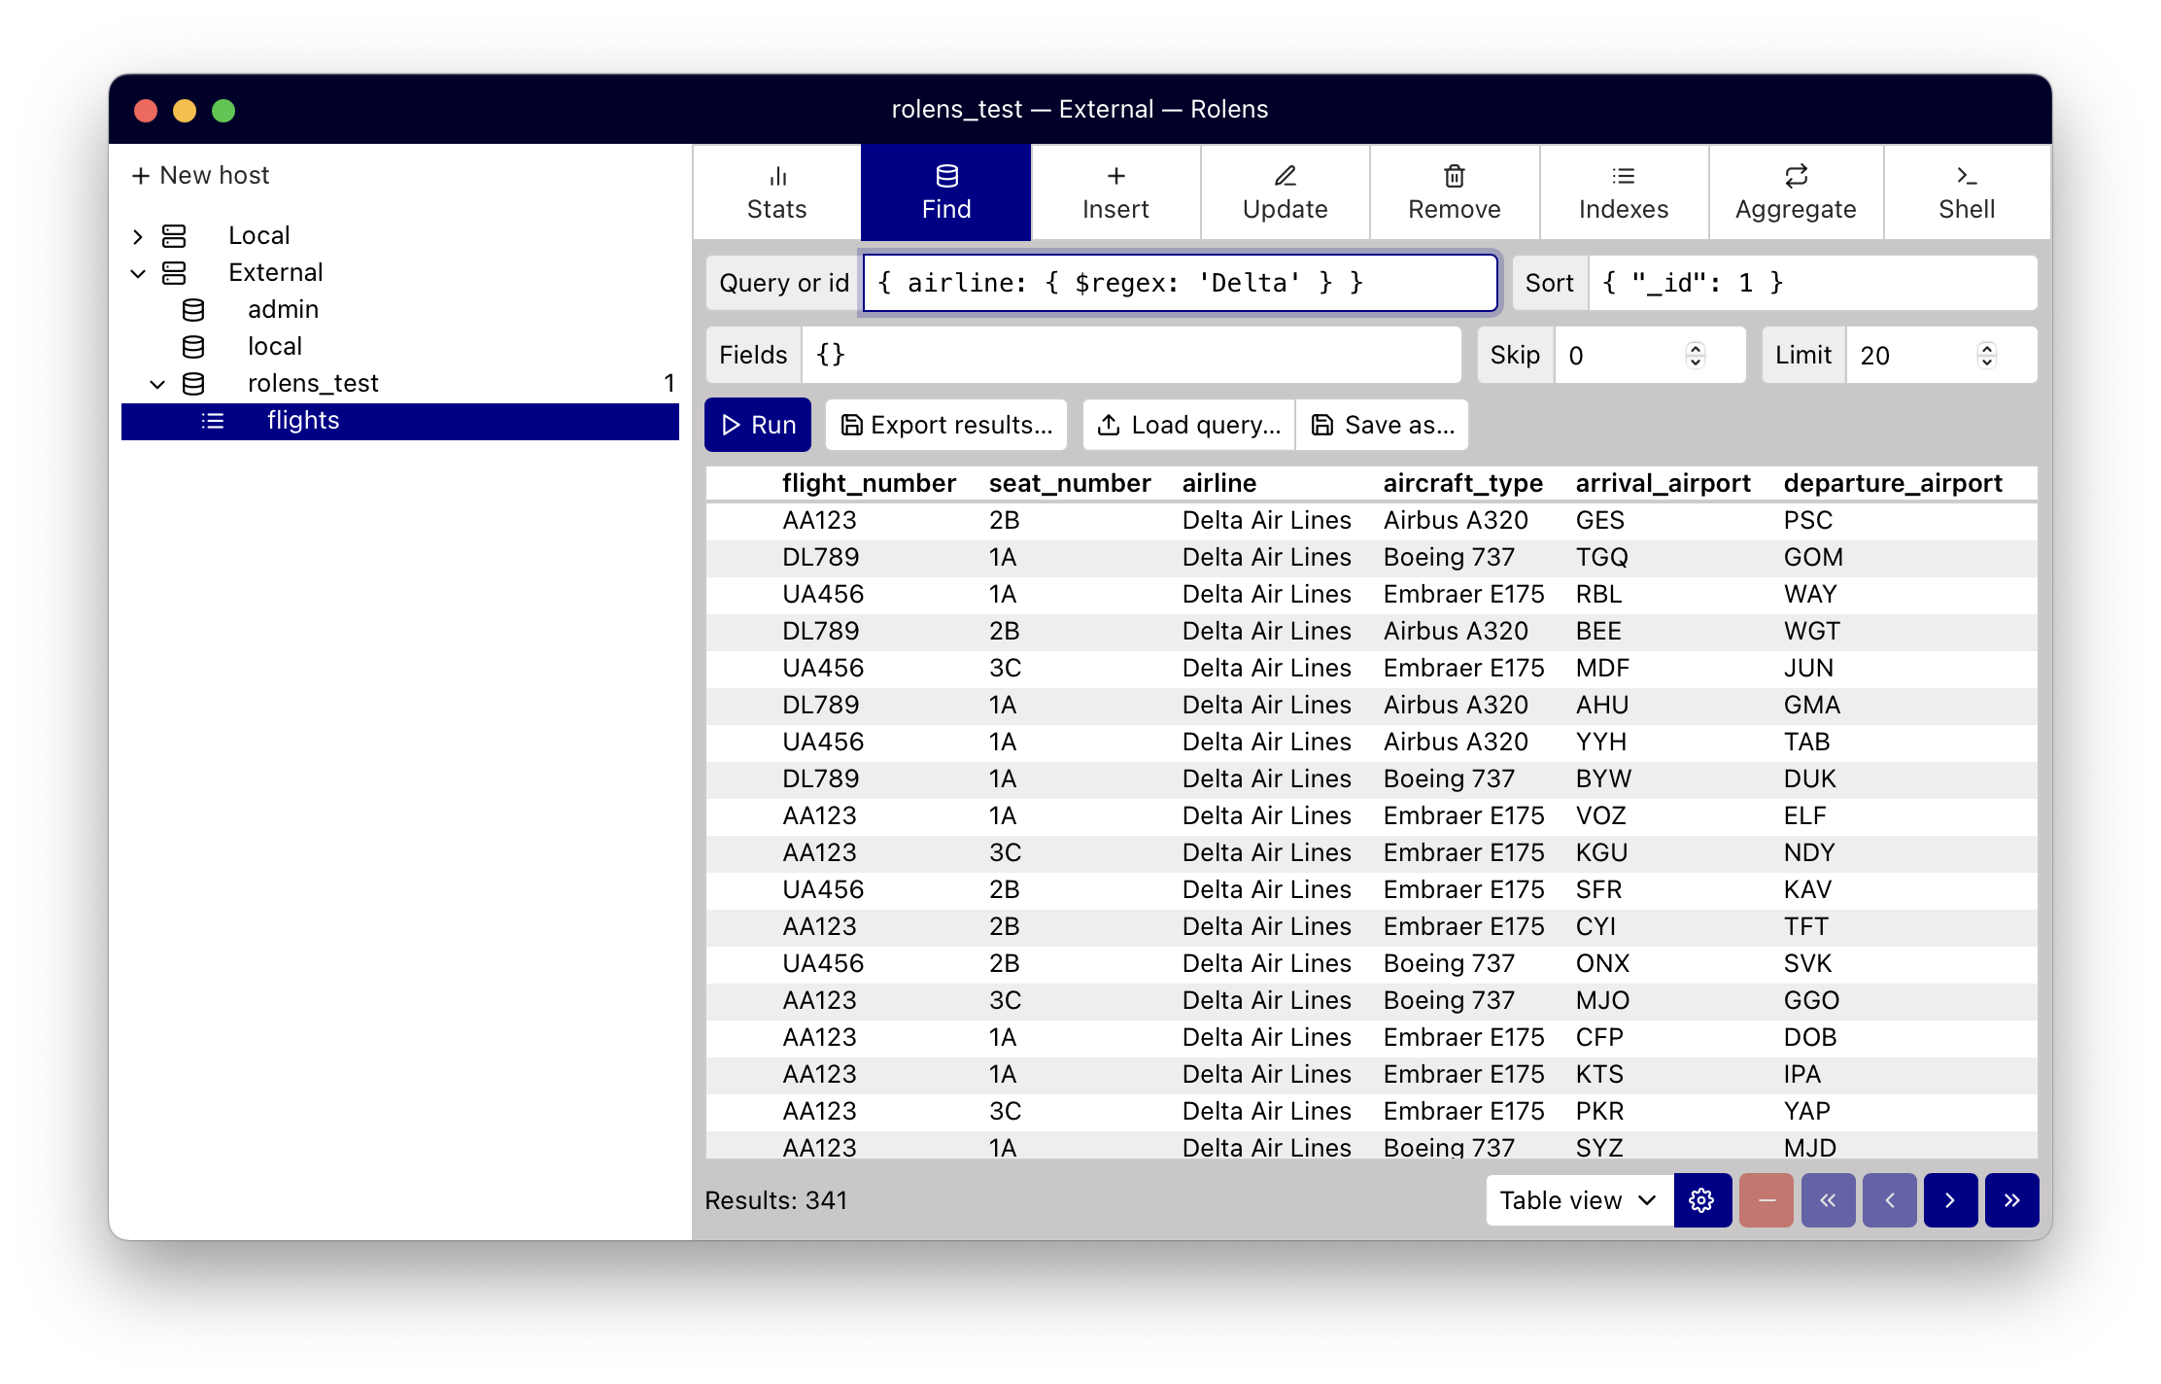
Task: Select the row with departure airport GOM
Action: [x=1371, y=557]
